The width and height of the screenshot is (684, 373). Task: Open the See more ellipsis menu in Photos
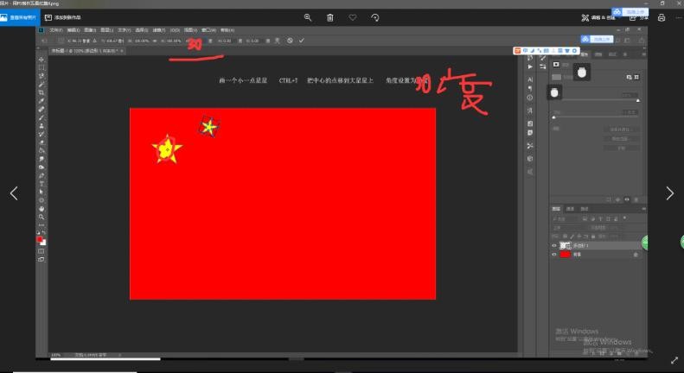point(679,17)
